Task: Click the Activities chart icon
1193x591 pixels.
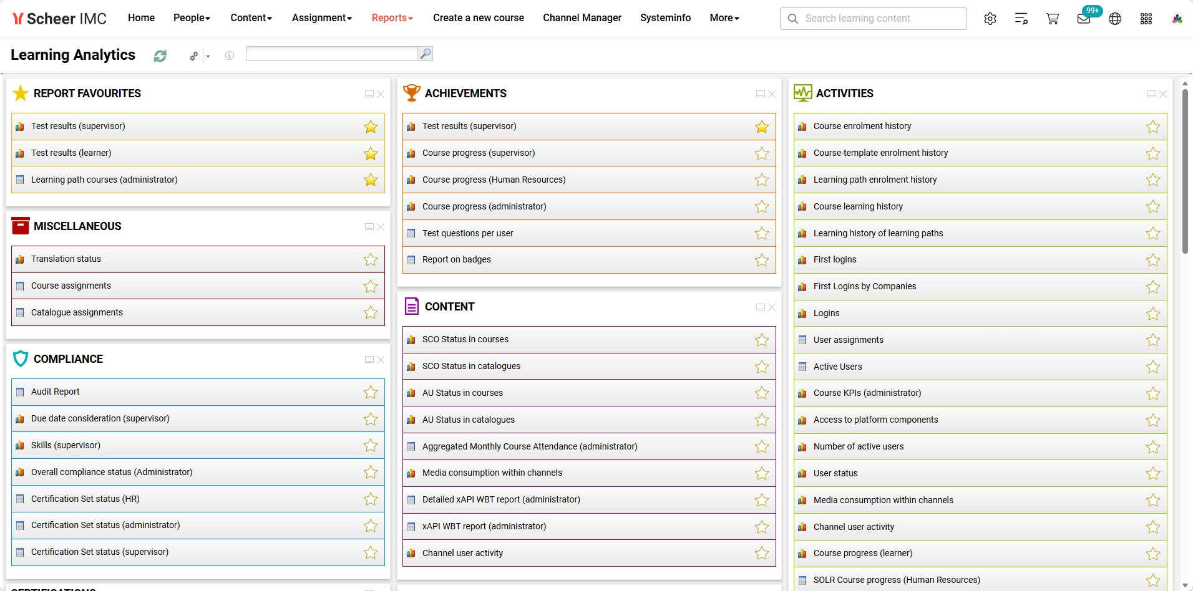Action: tap(803, 93)
